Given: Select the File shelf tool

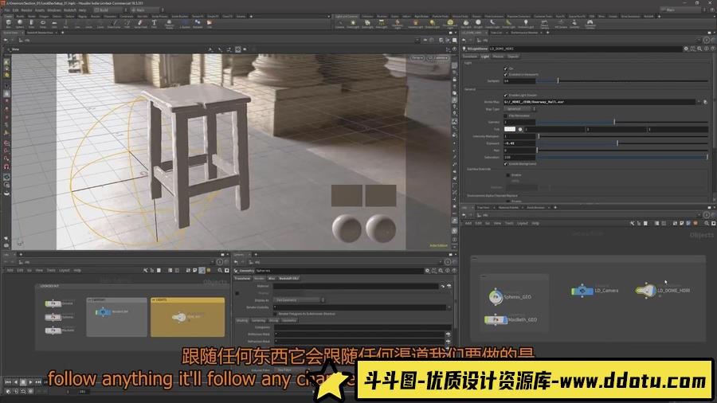Looking at the screenshot, I should [x=210, y=22].
